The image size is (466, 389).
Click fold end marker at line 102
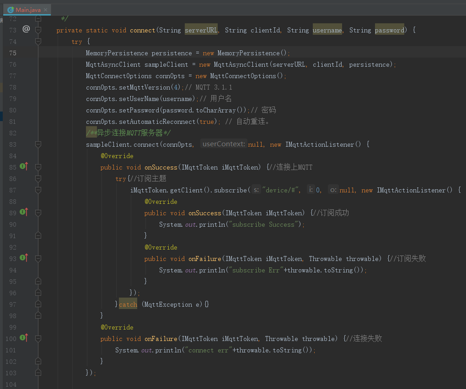coord(38,362)
